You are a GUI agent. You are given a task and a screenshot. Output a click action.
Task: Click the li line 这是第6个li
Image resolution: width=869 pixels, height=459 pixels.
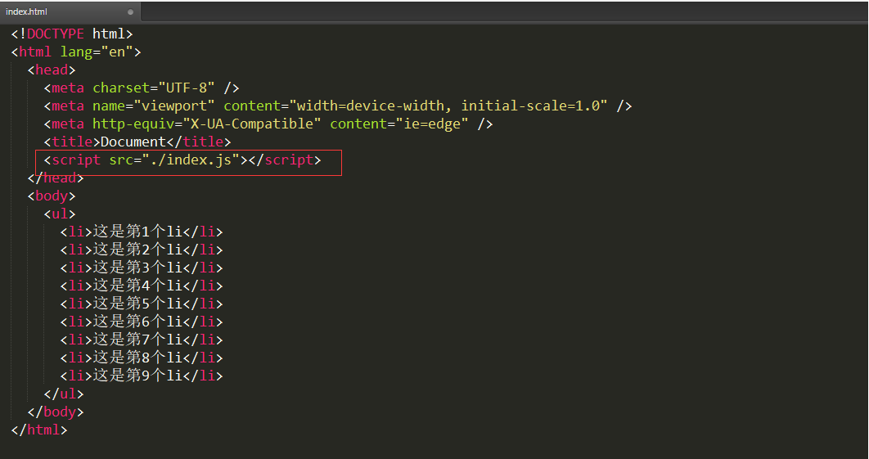[142, 322]
